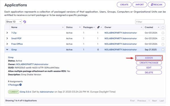Click Showing 1 to 4 of 4 Applications
This screenshot has height=106, width=170.
click(21, 100)
